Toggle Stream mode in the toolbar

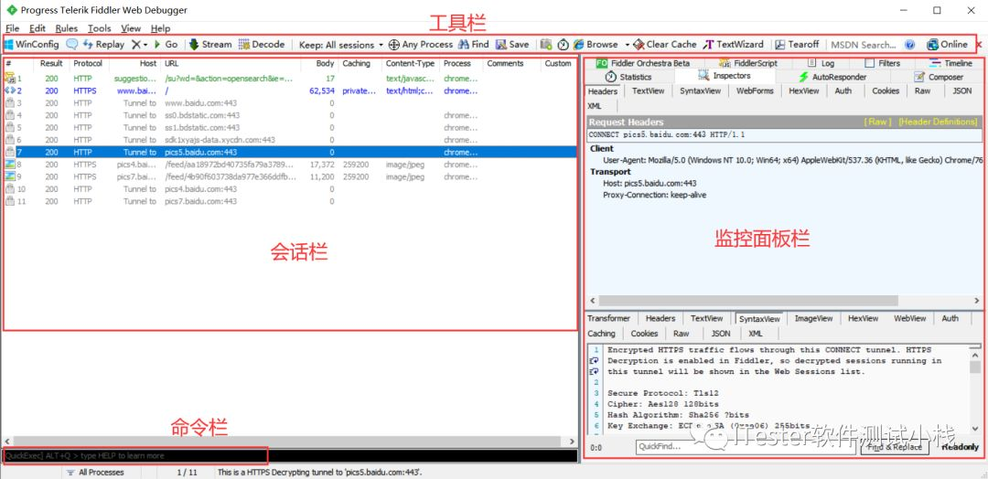tap(210, 45)
